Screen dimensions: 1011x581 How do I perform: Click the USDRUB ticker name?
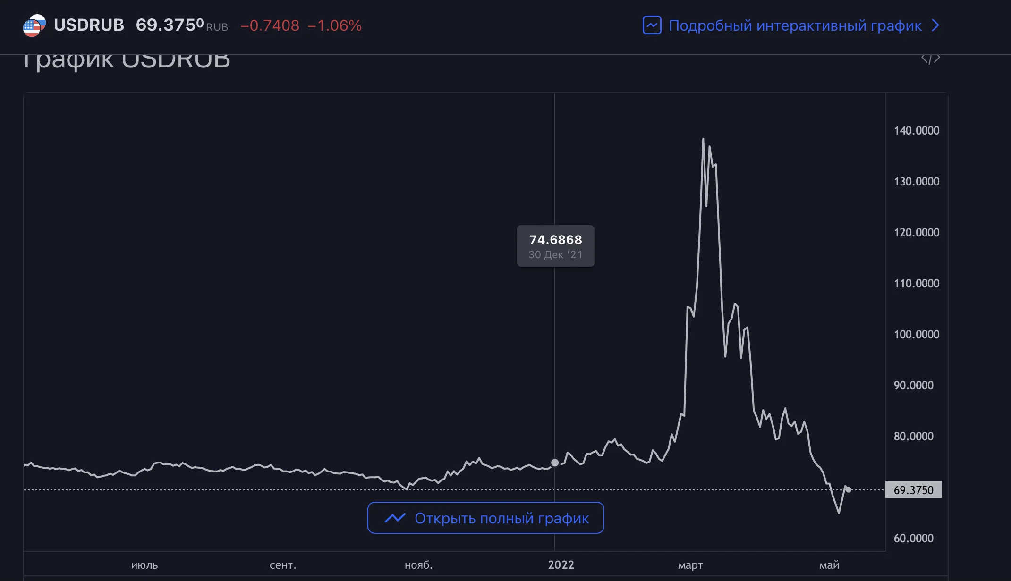click(x=89, y=25)
